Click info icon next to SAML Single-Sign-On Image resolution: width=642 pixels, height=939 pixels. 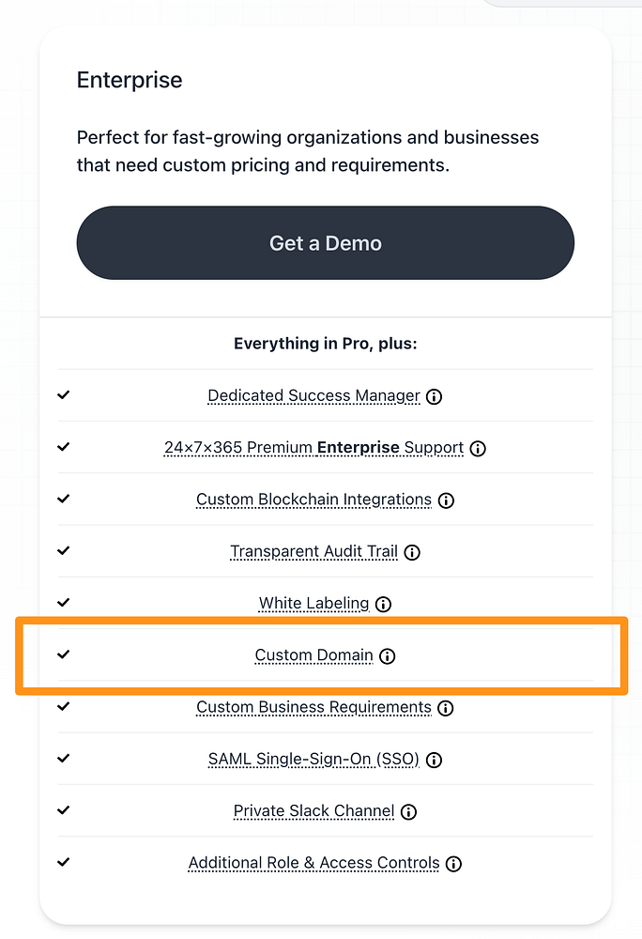click(434, 760)
